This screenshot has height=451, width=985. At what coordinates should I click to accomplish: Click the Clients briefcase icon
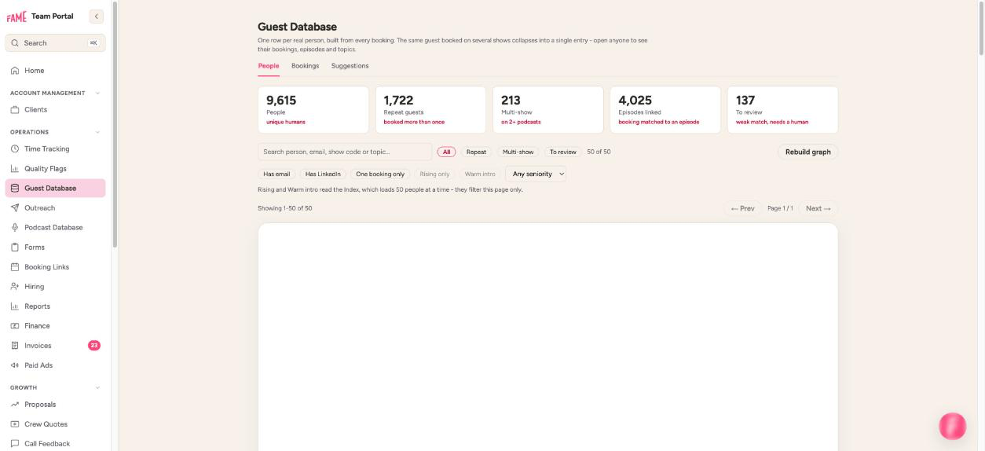pyautogui.click(x=15, y=110)
